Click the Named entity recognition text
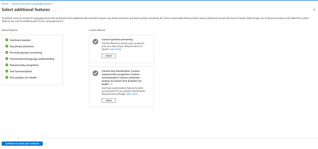This screenshot has width=318, height=149. click(x=24, y=65)
